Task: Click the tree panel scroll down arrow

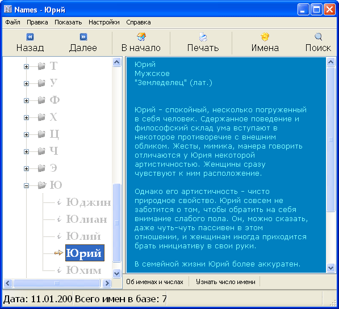Action: click(x=117, y=273)
